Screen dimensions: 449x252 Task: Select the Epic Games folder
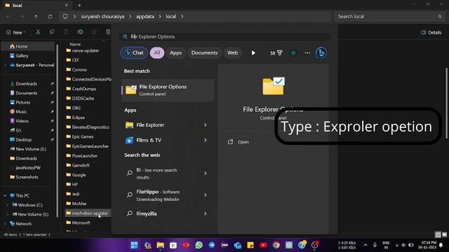pos(83,136)
